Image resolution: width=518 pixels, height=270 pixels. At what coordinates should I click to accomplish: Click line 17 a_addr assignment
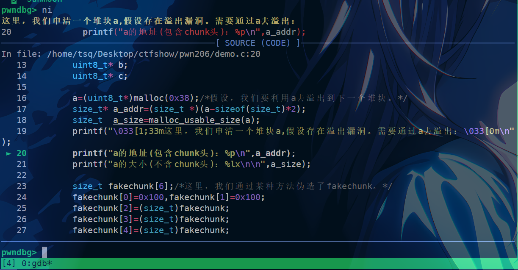pos(189,109)
